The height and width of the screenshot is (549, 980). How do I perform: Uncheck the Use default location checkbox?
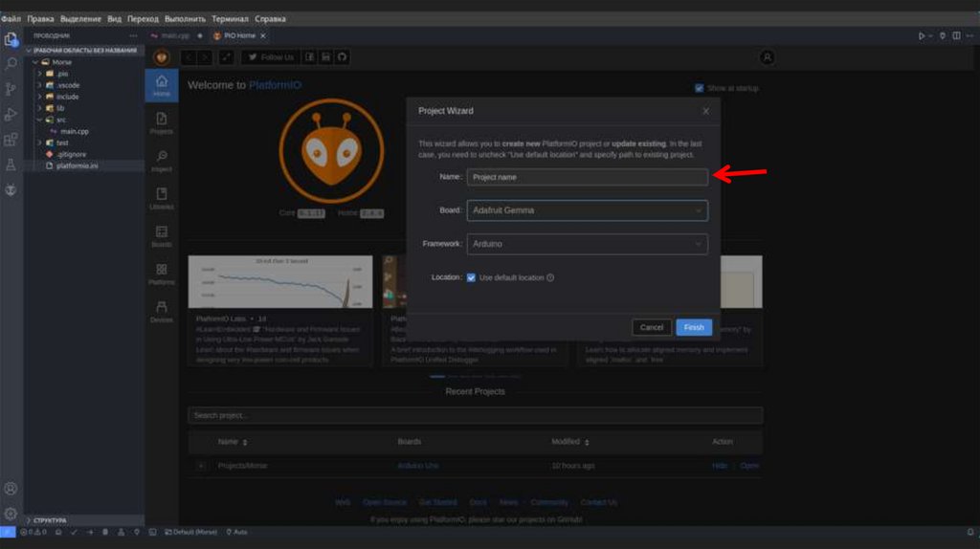click(x=471, y=277)
